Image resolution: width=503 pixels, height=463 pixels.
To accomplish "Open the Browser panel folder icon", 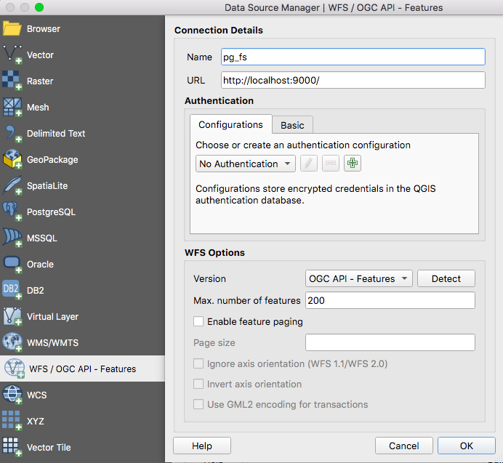I will [12, 29].
